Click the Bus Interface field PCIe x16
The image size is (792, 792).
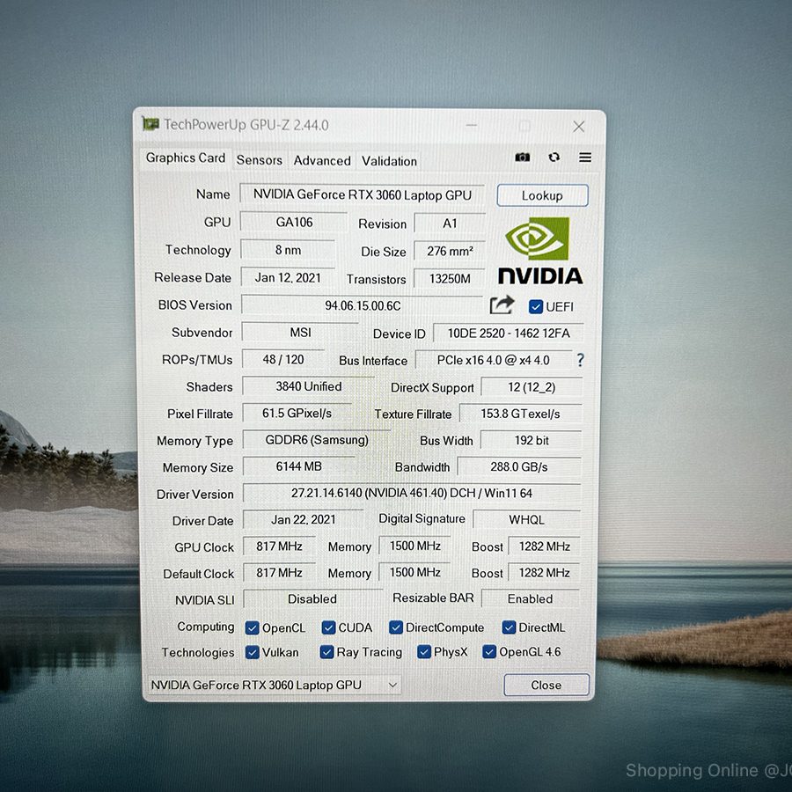point(494,360)
